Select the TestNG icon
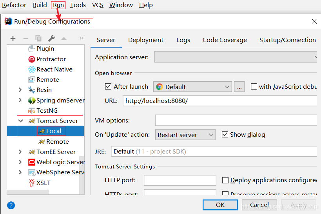This screenshot has height=214, width=321. pyautogui.click(x=31, y=111)
